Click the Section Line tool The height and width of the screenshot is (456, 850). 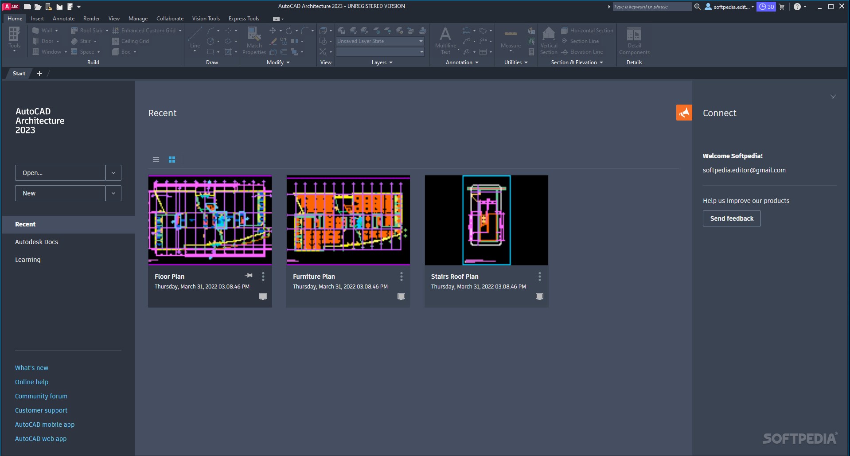[x=580, y=41]
